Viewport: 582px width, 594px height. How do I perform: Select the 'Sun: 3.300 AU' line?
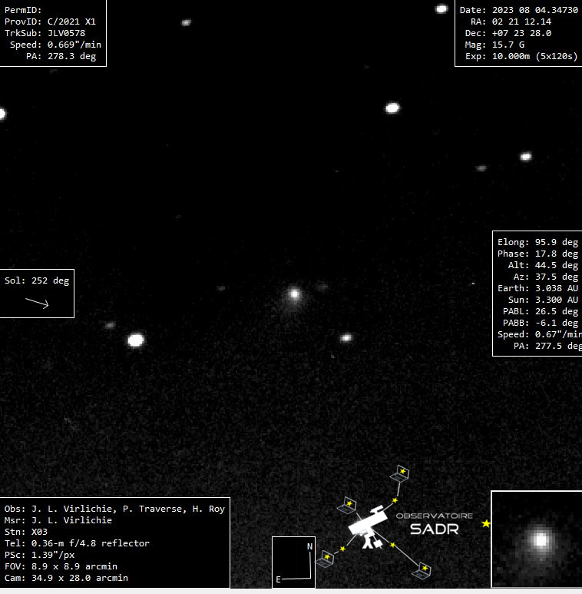[x=543, y=300]
